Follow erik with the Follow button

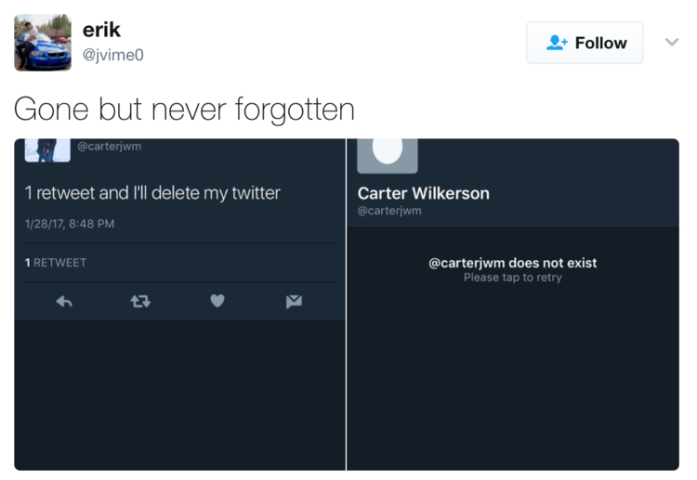(x=585, y=43)
